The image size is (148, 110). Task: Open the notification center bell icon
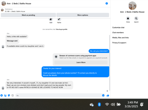[x=142, y=104]
